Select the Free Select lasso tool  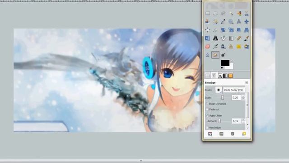[223, 14]
